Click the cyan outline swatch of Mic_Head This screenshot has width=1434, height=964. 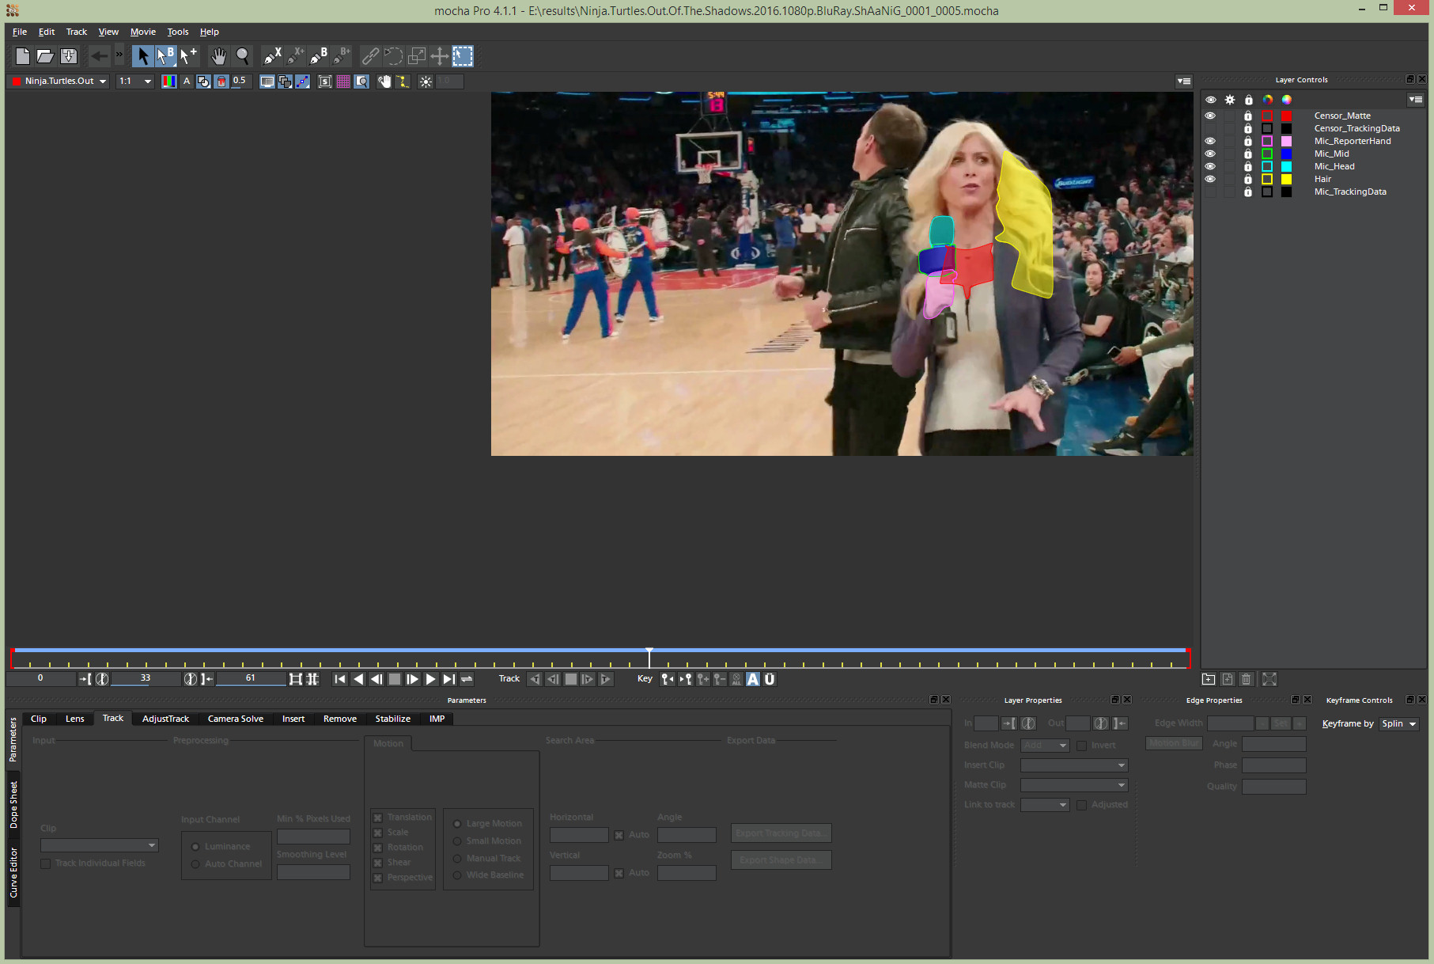(x=1267, y=166)
